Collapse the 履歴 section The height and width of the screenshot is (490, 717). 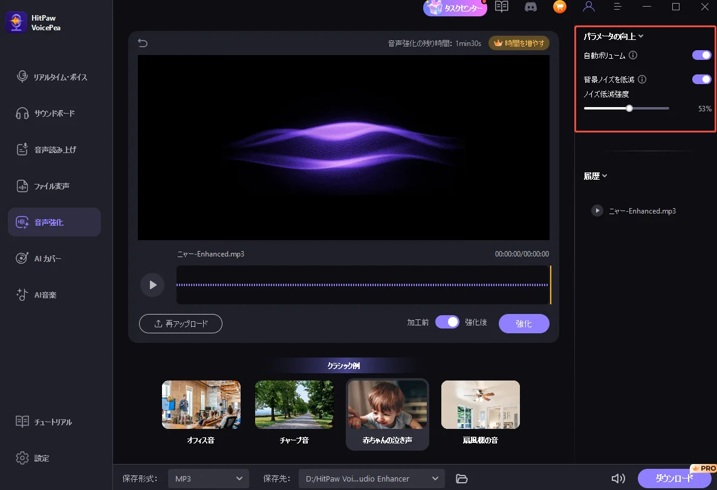tap(595, 176)
